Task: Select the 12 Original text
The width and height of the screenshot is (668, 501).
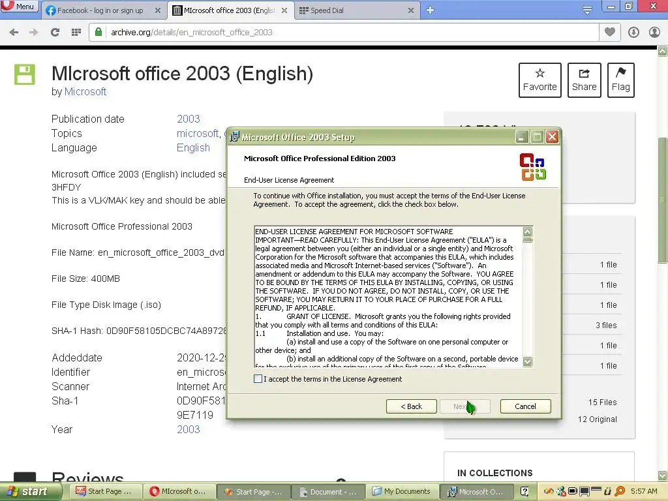Action: [x=598, y=419]
